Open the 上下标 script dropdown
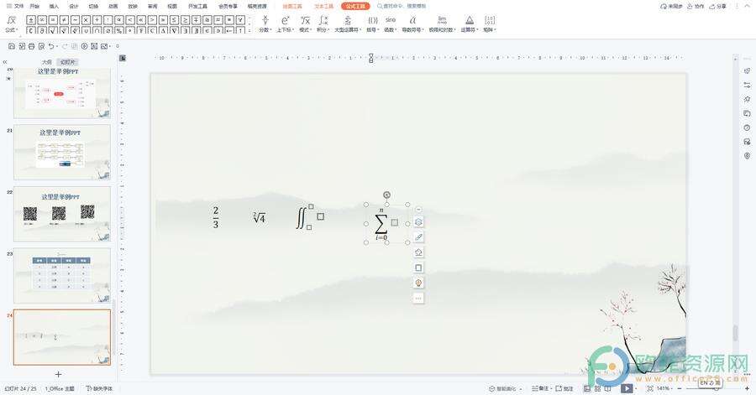756x395 pixels. coord(285,24)
